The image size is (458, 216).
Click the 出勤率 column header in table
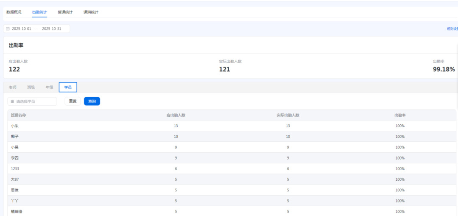tap(400, 115)
